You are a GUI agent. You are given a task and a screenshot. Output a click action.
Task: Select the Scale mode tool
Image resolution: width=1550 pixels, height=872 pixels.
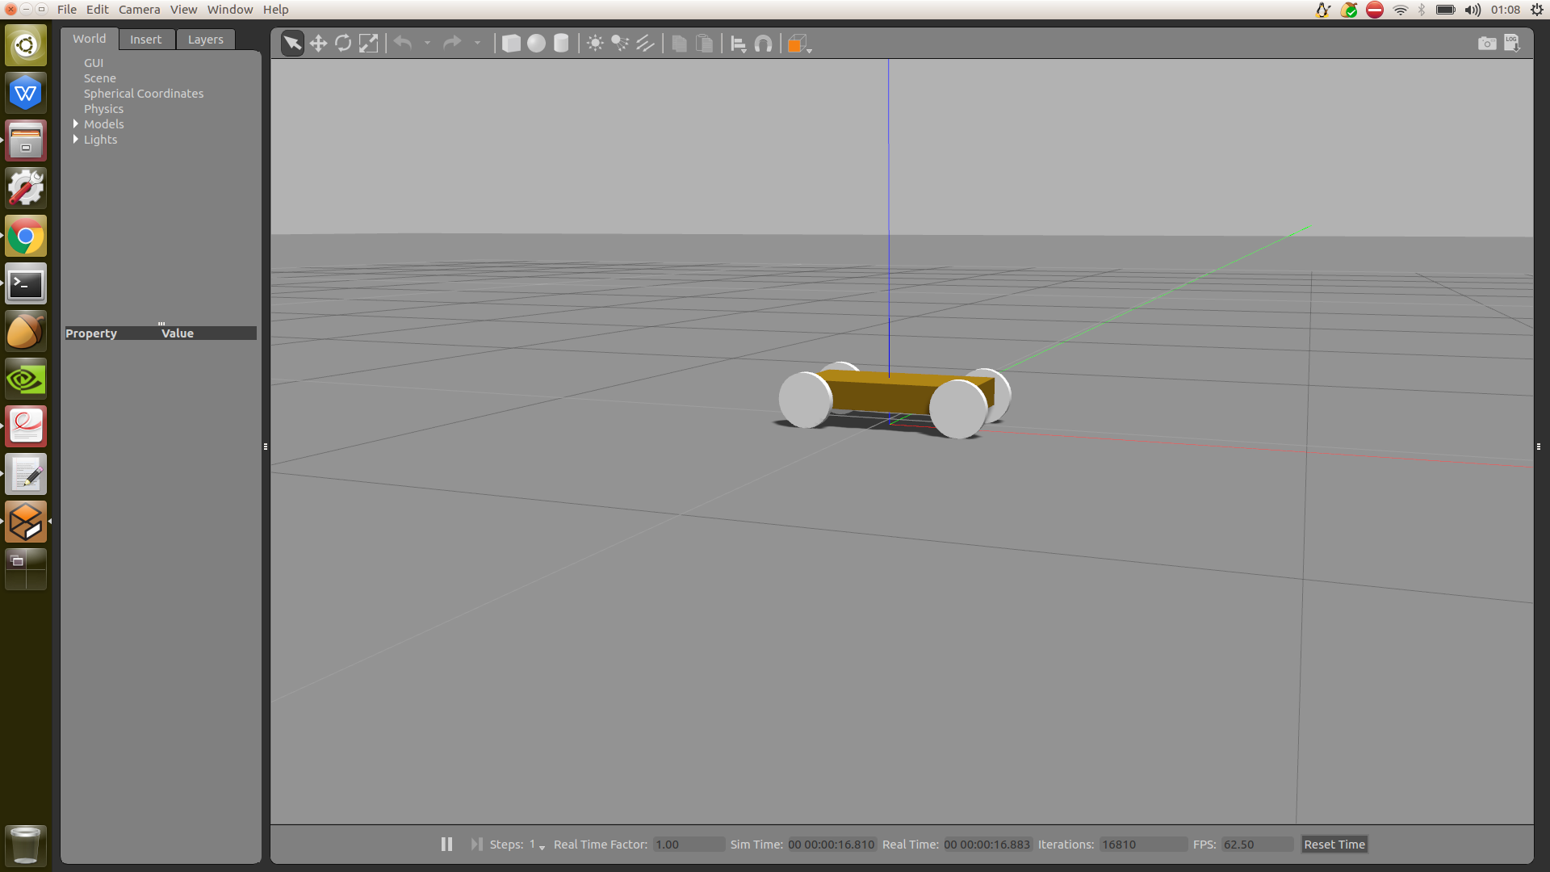[x=368, y=44]
